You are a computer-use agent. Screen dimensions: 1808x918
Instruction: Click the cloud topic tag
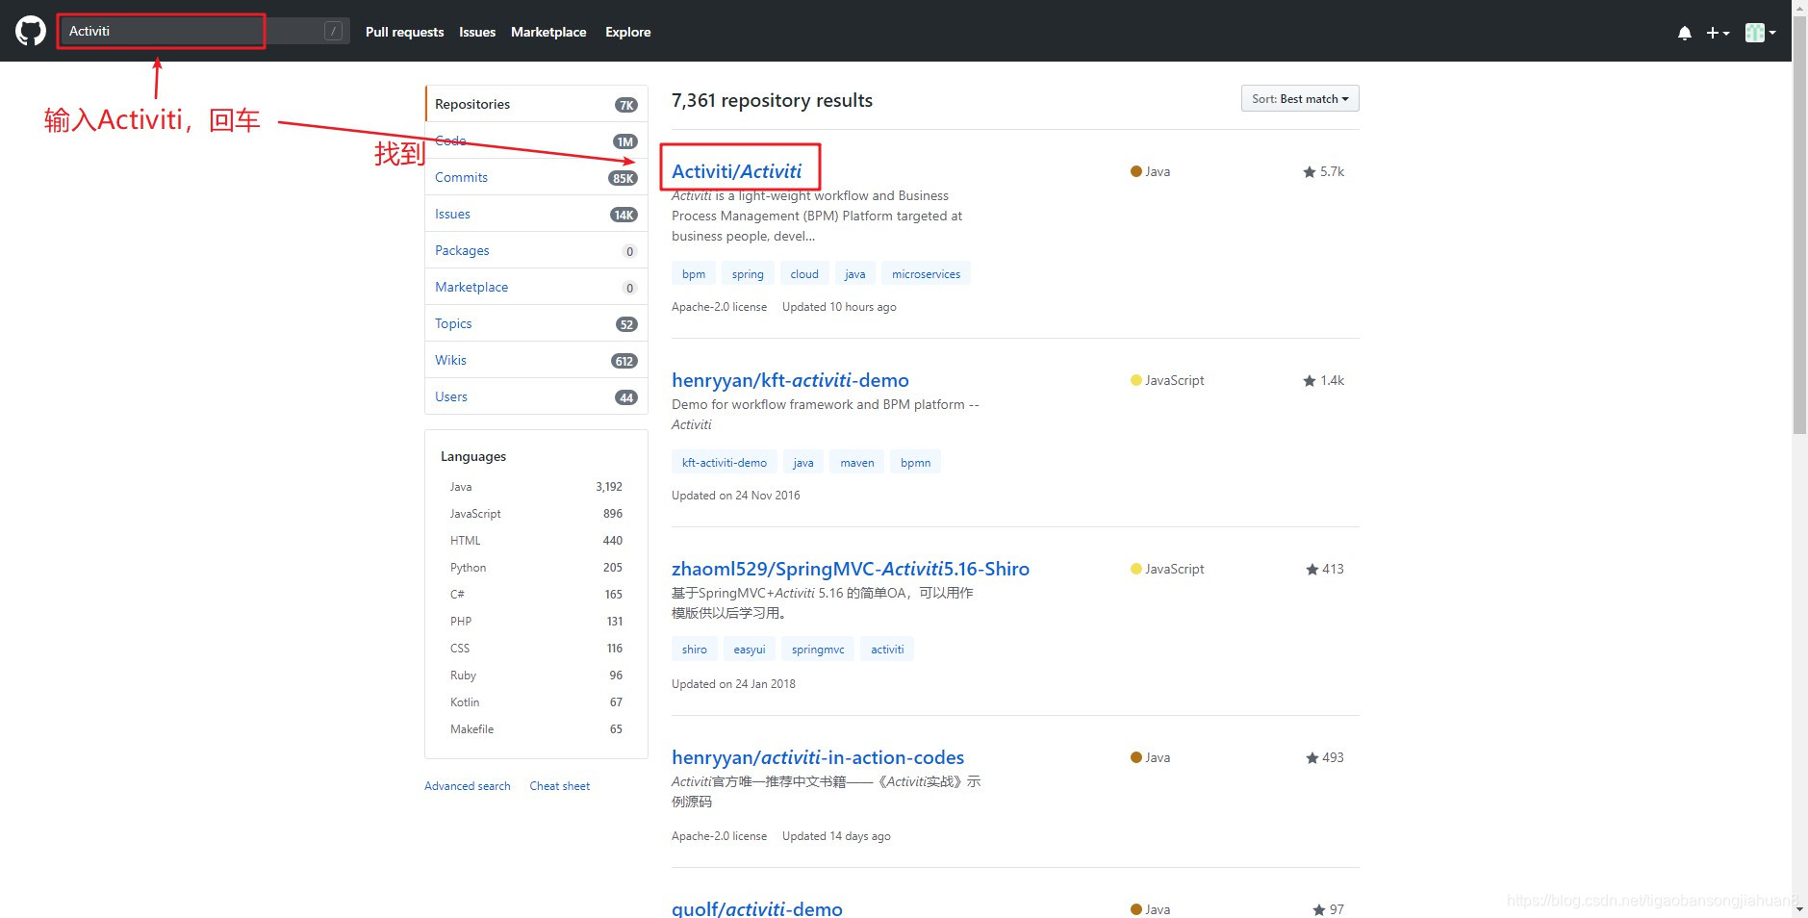click(804, 274)
